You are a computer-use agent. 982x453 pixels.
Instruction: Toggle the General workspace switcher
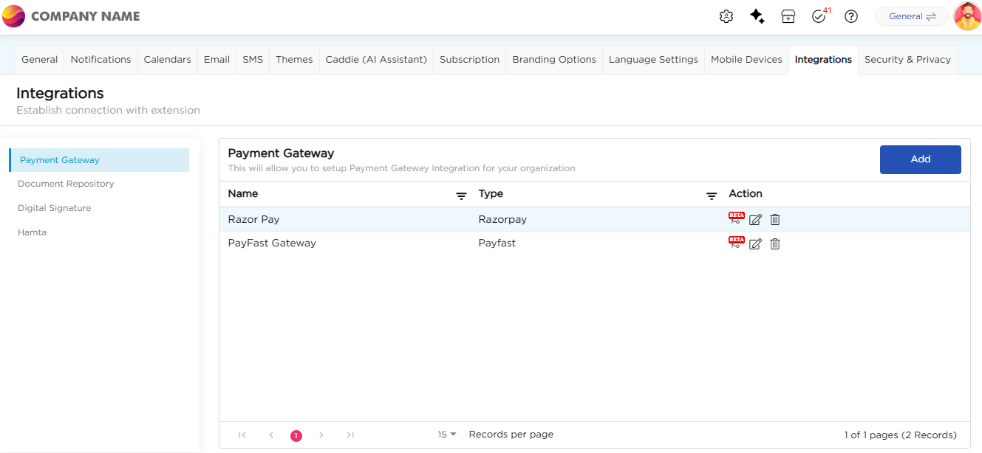911,16
